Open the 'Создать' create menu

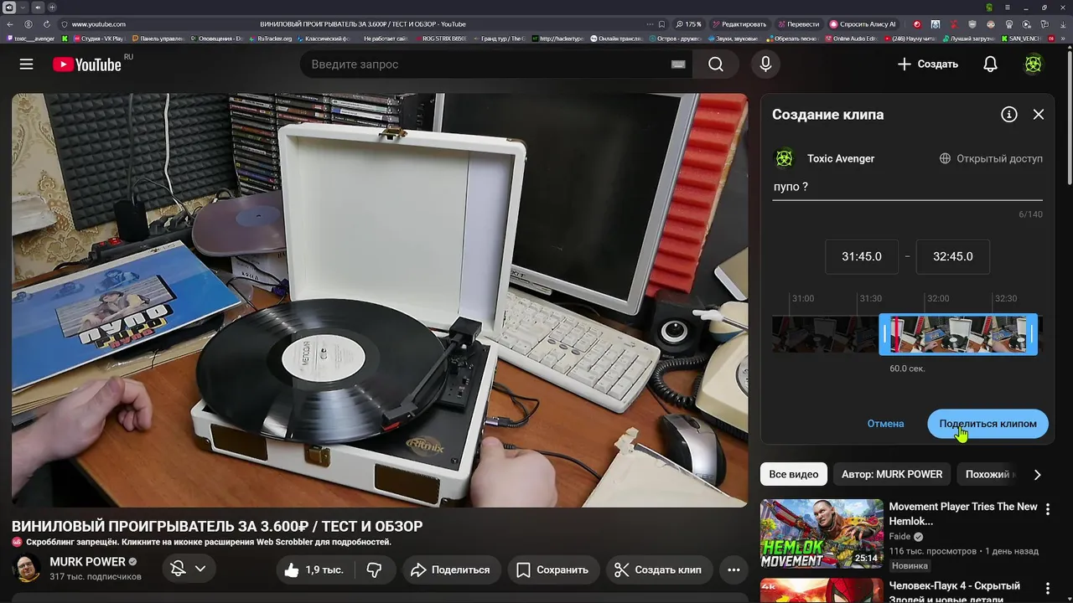[x=927, y=64]
